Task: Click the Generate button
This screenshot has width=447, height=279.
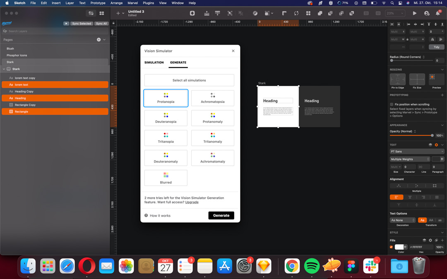Action: pyautogui.click(x=221, y=215)
